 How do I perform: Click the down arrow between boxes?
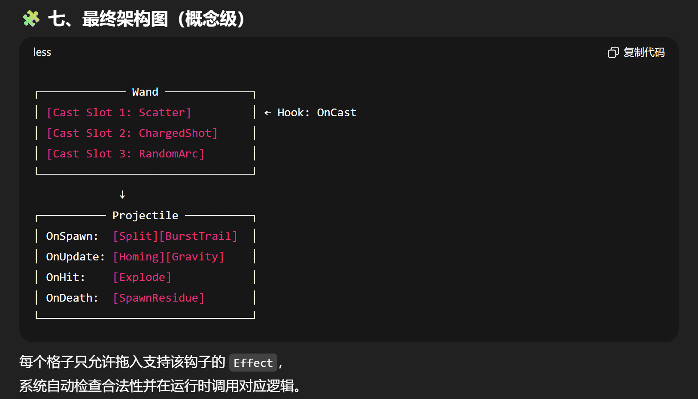122,195
